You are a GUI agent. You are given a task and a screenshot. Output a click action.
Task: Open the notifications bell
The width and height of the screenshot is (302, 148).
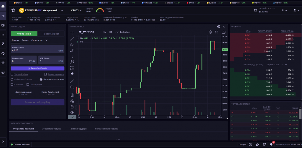pyautogui.click(x=271, y=144)
